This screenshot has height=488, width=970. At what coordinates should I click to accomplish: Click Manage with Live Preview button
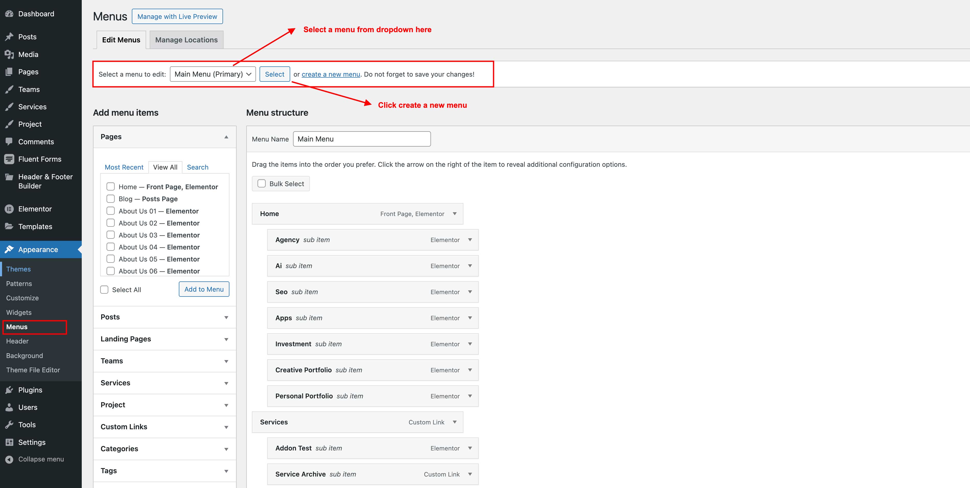click(177, 17)
